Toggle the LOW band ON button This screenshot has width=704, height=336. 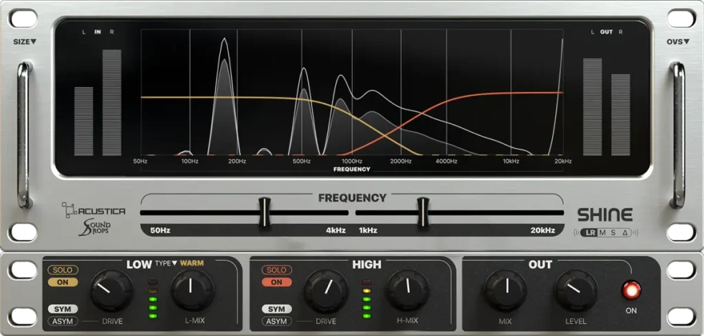(x=63, y=283)
